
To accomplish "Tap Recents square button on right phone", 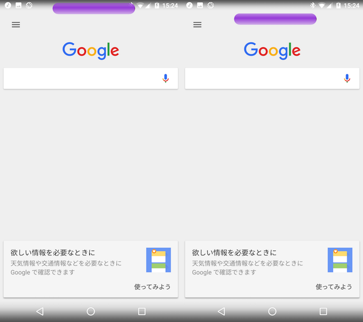I will coord(323,311).
